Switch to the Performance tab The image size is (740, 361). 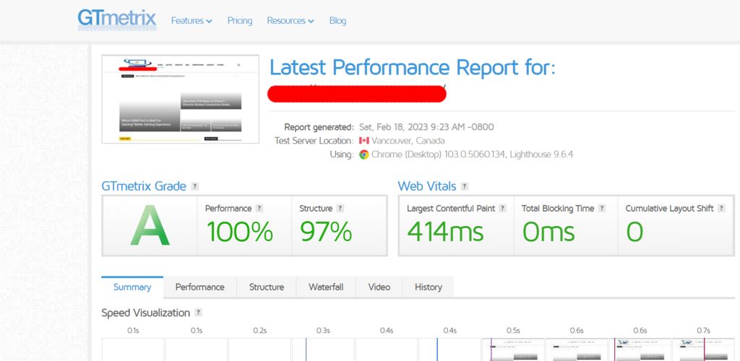click(199, 287)
